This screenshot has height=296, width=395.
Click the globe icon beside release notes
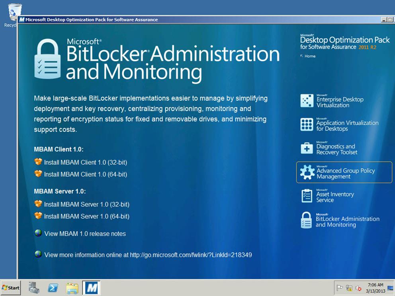38,233
